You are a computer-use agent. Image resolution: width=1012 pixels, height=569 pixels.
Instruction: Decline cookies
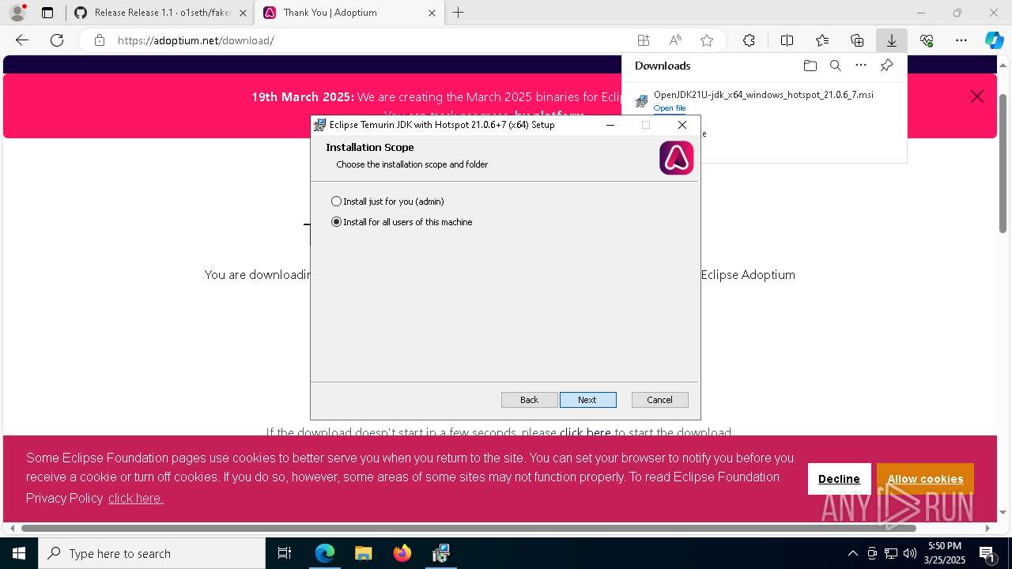pyautogui.click(x=839, y=479)
